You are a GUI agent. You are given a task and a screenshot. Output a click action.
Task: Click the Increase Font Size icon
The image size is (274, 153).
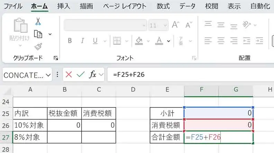point(175,25)
